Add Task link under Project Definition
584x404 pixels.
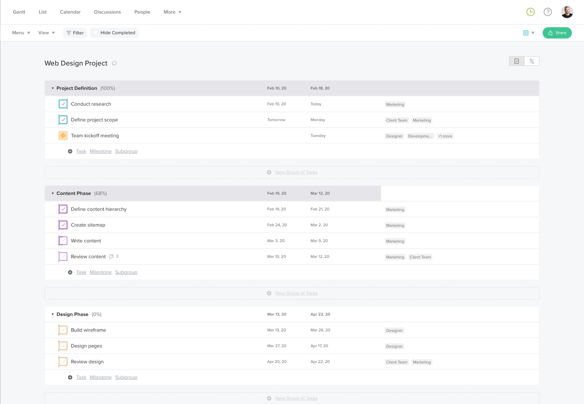point(81,151)
